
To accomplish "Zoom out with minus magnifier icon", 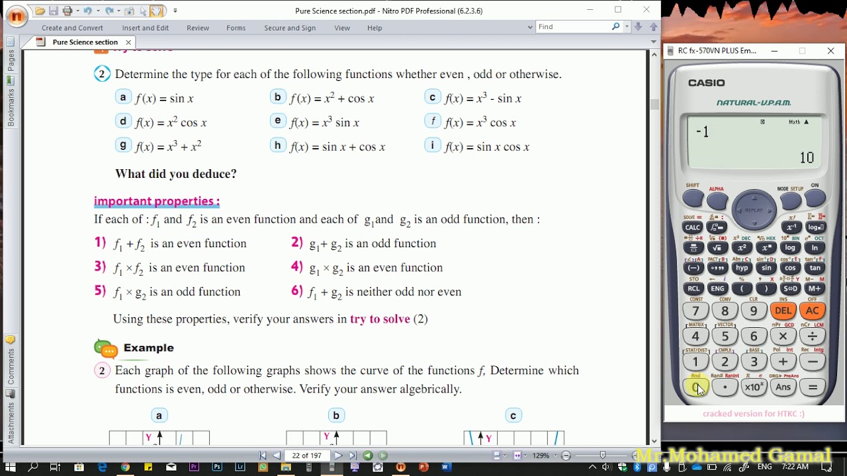I will [x=566, y=456].
